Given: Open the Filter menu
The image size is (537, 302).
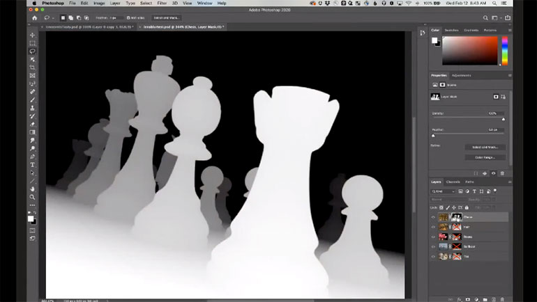Looking at the screenshot, I should coord(162,3).
